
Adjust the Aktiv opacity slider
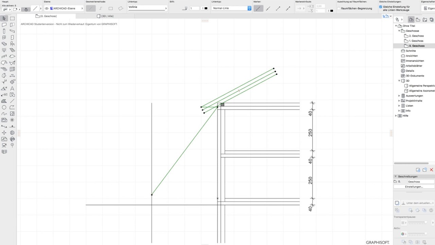point(418,234)
